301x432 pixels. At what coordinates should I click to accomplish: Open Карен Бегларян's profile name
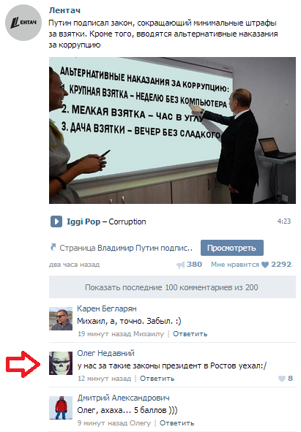(107, 308)
